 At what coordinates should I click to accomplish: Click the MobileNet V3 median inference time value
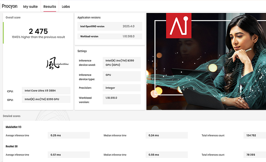point(166,135)
